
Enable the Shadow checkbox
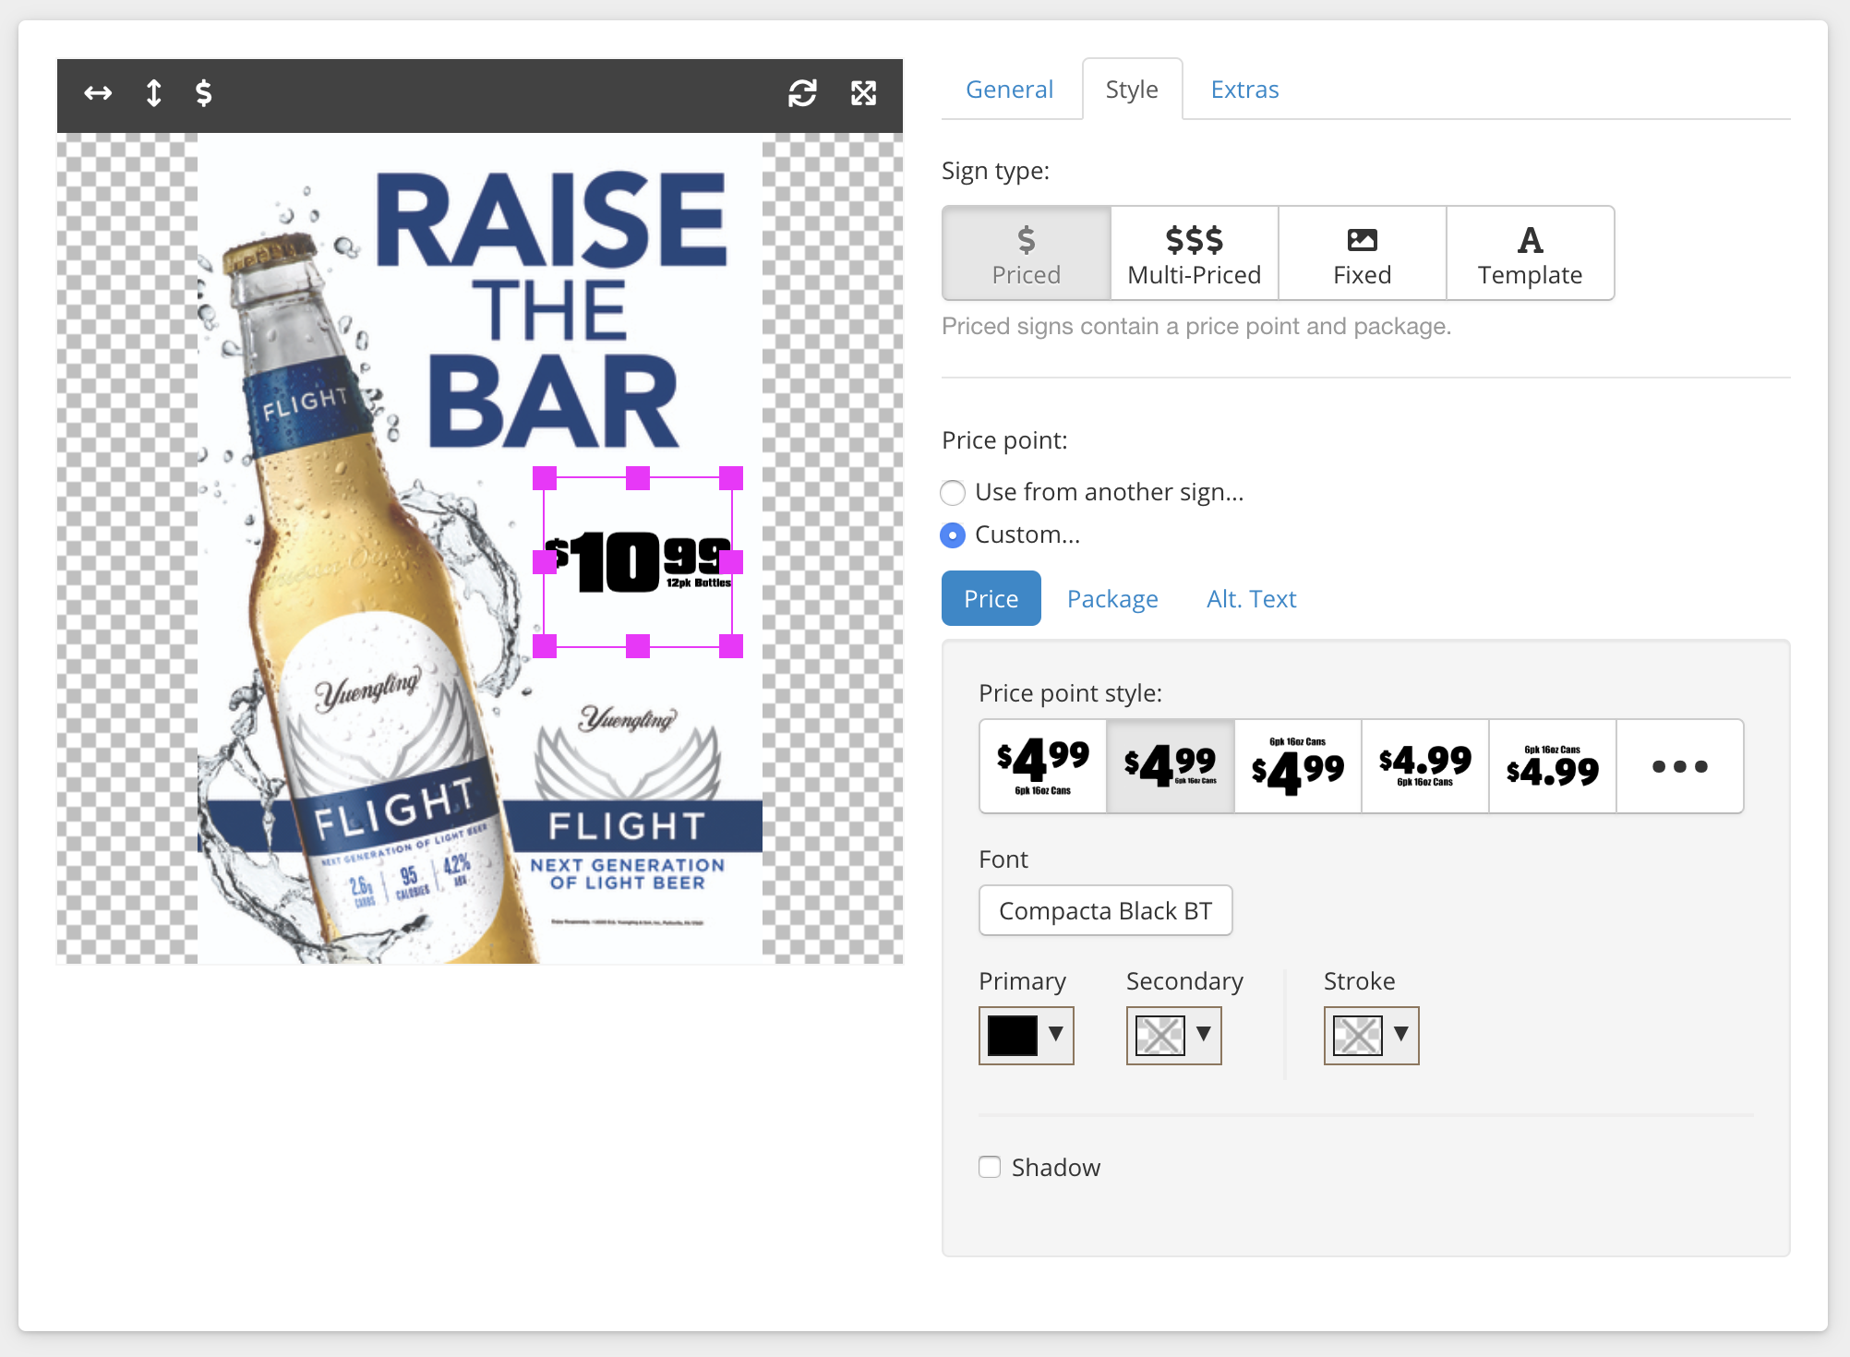[x=990, y=1167]
